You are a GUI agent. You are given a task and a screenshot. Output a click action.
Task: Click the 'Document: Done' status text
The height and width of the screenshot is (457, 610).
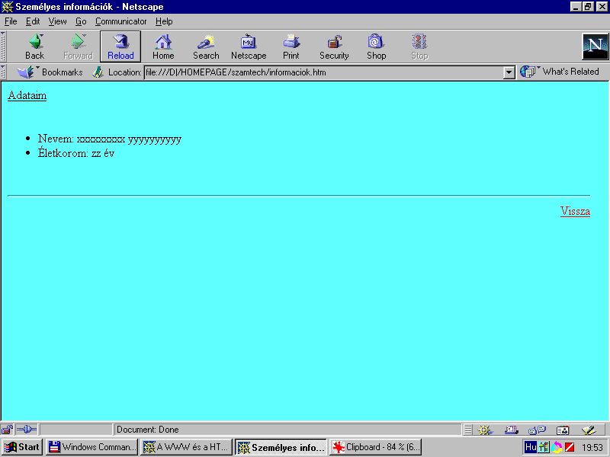point(147,430)
